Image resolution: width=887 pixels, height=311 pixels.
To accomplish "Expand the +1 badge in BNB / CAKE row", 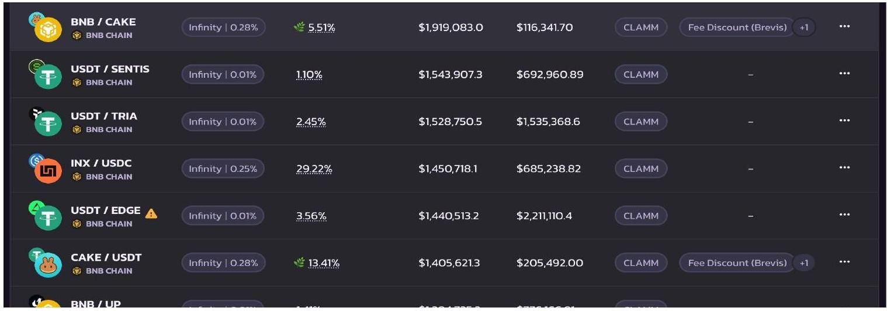I will tap(804, 27).
